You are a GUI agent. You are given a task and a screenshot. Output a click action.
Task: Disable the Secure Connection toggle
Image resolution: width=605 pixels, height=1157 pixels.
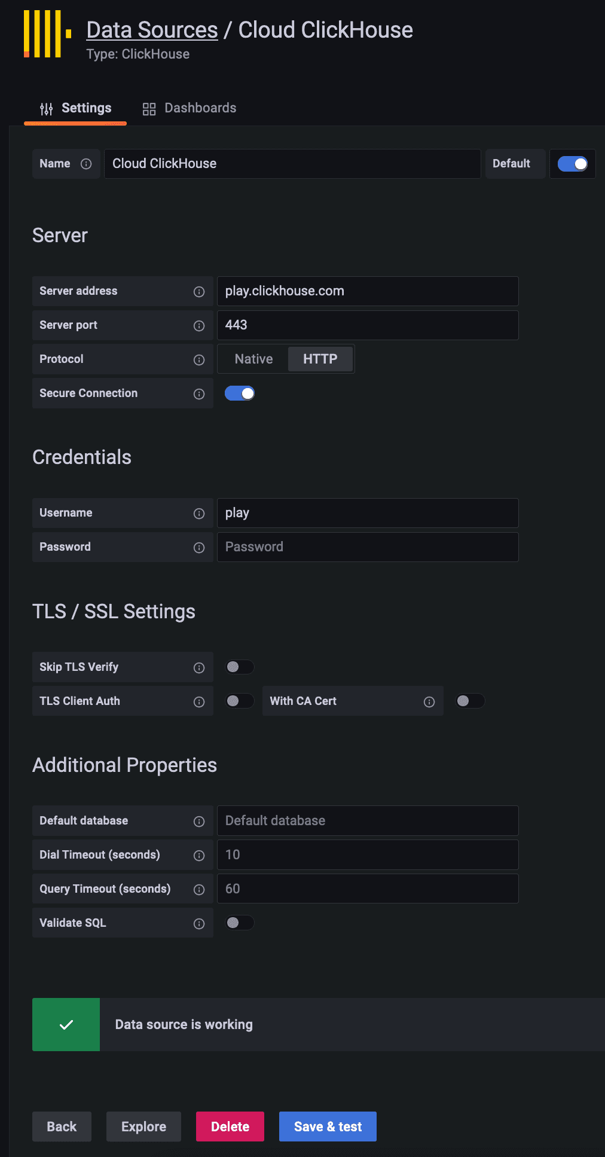click(240, 393)
